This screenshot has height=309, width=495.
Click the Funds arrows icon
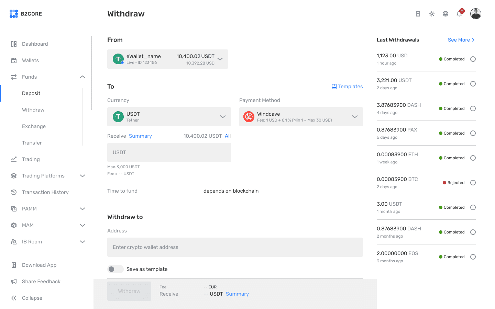coord(14,77)
